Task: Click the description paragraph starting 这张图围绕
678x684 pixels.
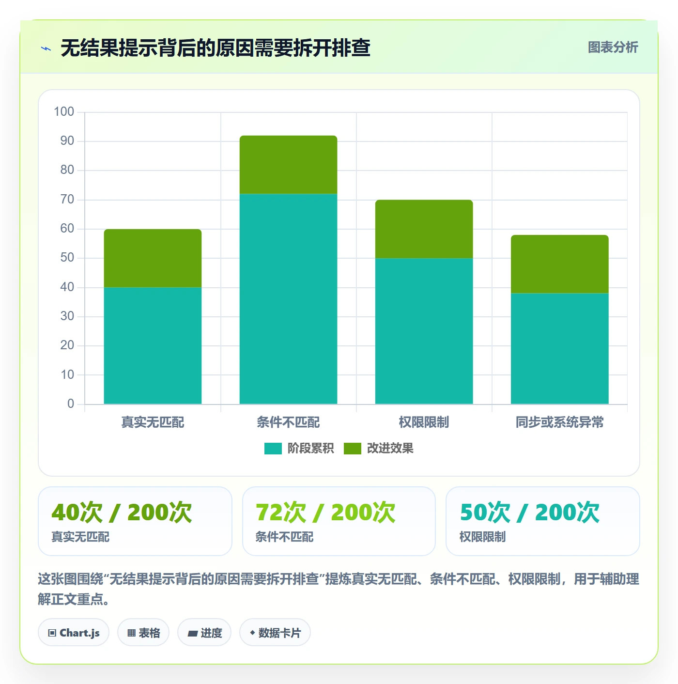Action: (x=339, y=589)
